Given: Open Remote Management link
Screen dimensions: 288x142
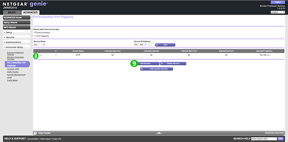Looking at the screenshot, I should tap(16, 75).
